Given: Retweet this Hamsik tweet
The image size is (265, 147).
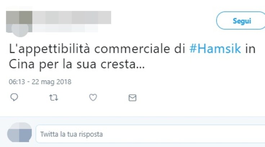Looking at the screenshot, I should 54,97.
